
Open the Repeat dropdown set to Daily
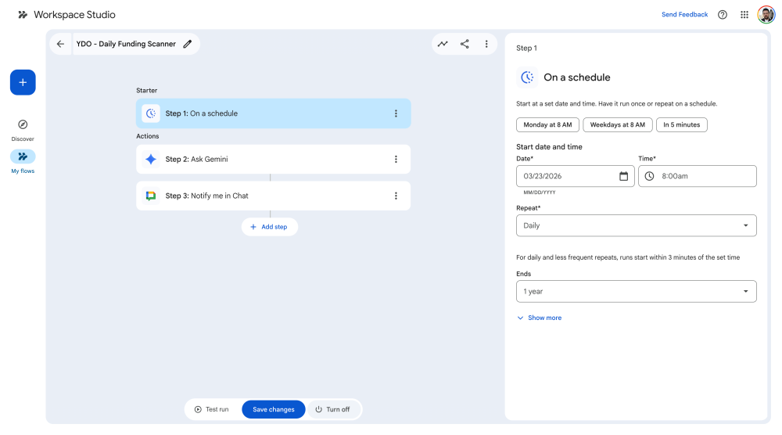tap(637, 225)
